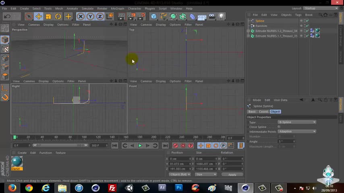
Task: Add a Cube primitive object
Action: [x=154, y=16]
